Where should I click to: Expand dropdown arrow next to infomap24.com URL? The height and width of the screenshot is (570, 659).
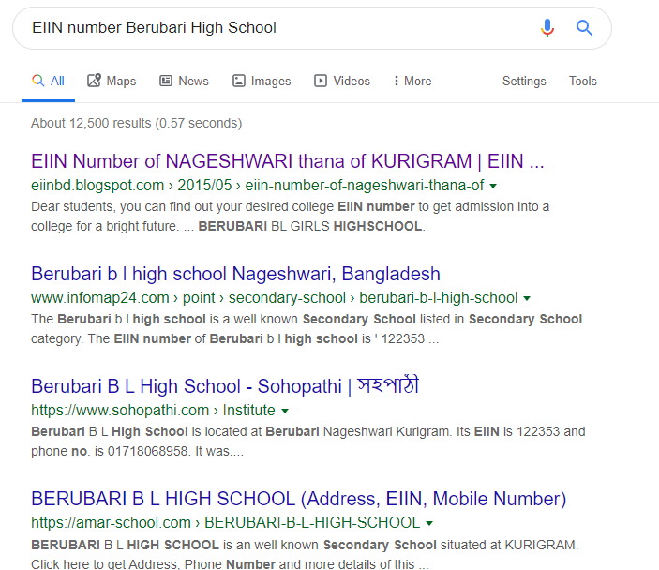(x=527, y=298)
